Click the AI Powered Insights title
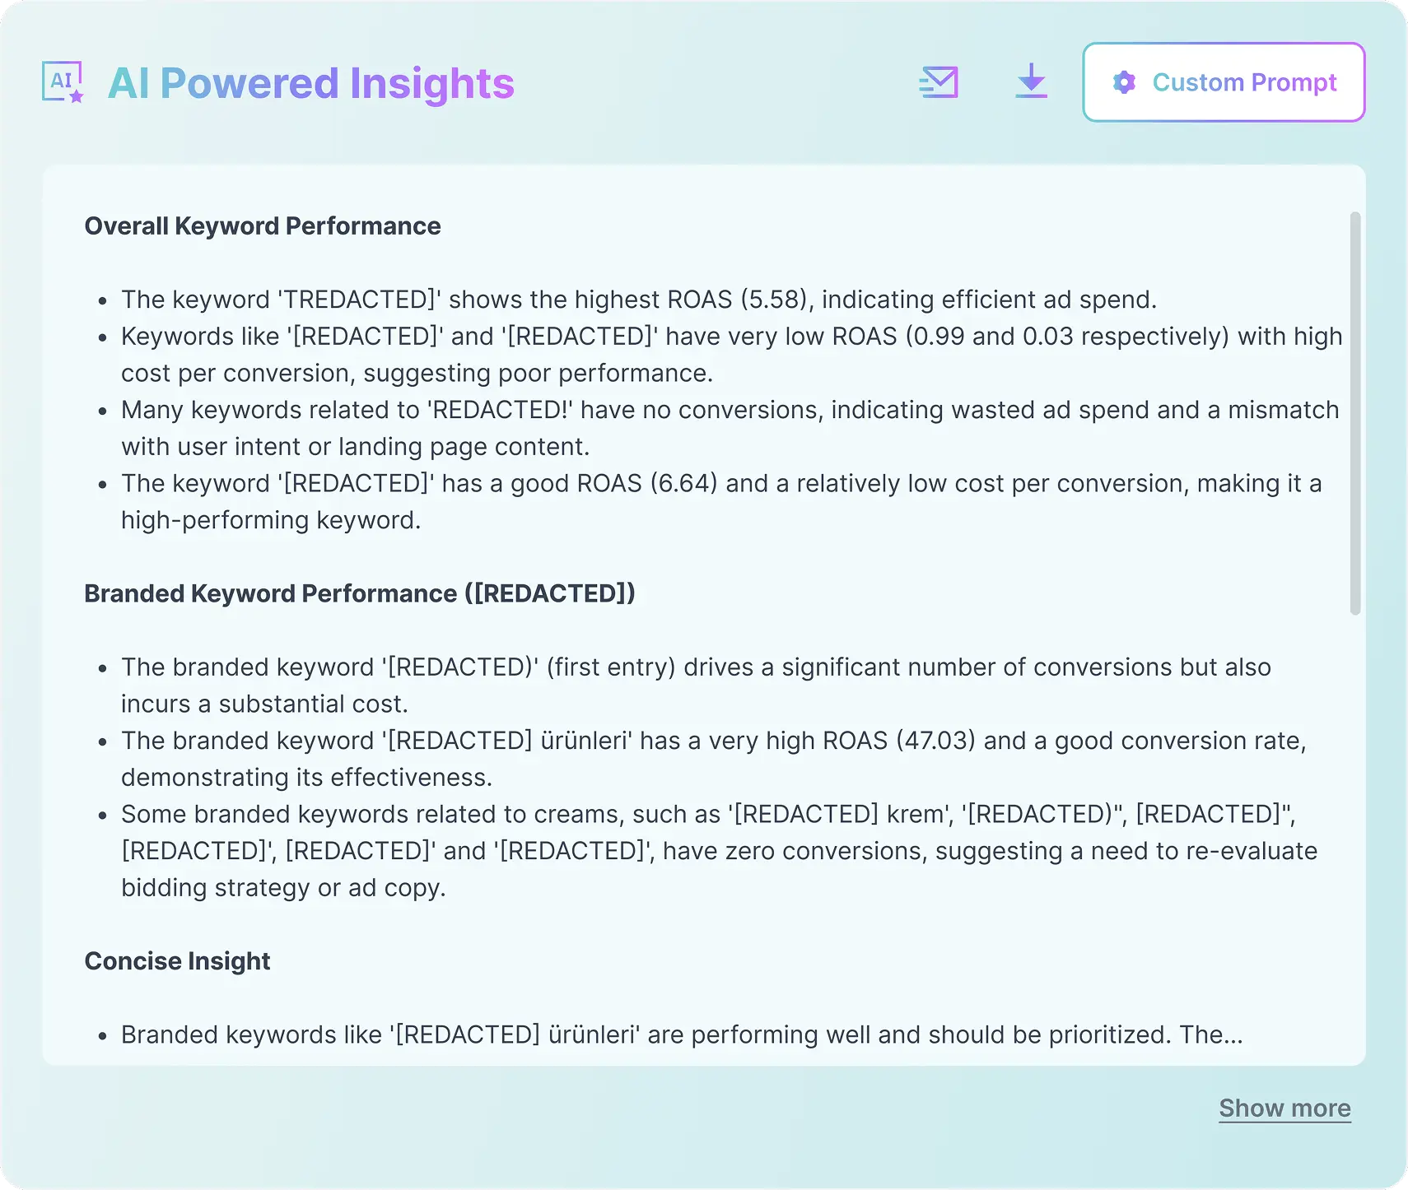This screenshot has height=1190, width=1408. (310, 83)
